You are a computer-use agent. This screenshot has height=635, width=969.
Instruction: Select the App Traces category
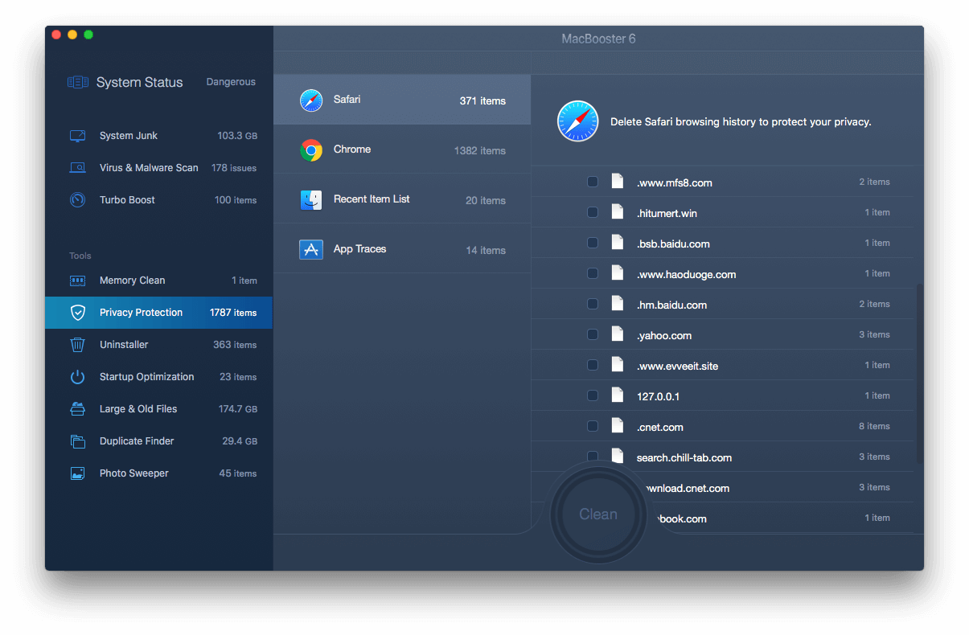click(x=402, y=249)
